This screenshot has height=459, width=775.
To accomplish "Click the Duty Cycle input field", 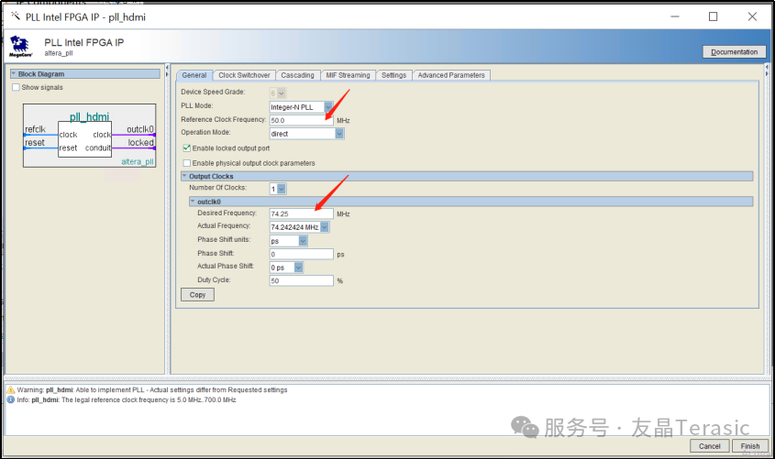I will coord(302,281).
